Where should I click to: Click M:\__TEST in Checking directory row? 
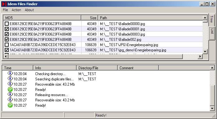pos(87,74)
